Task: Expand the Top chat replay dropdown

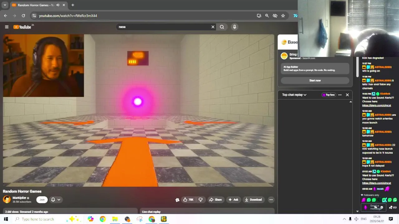Action: pyautogui.click(x=294, y=95)
